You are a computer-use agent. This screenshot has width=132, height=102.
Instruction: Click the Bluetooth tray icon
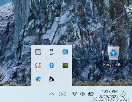click(52, 65)
